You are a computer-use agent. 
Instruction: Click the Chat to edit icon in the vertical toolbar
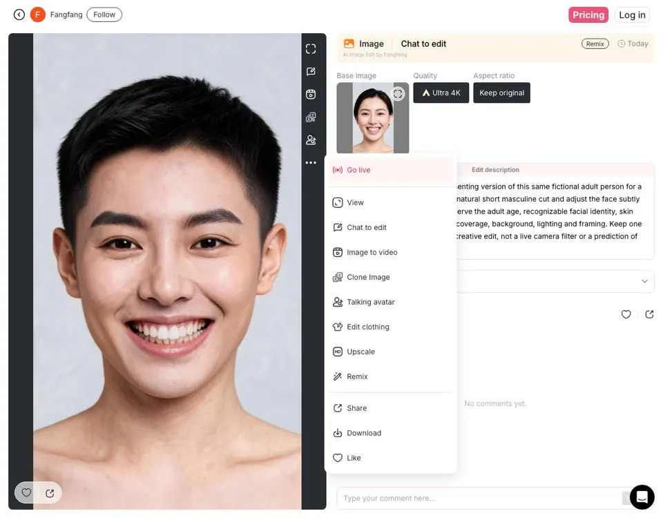point(311,71)
